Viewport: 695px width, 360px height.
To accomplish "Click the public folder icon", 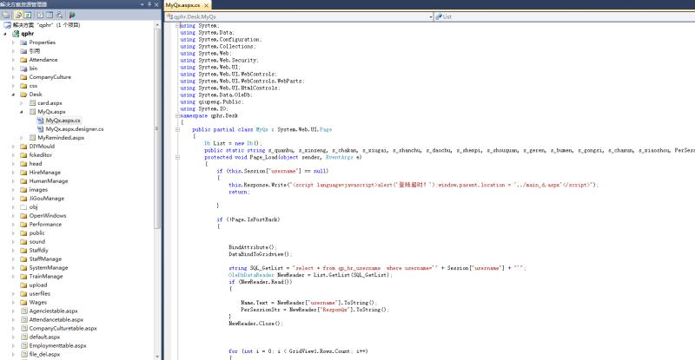I will pyautogui.click(x=23, y=232).
